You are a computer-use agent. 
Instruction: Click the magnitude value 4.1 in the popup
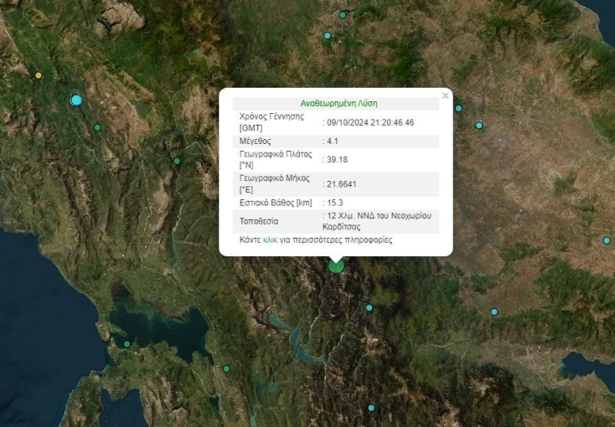click(333, 141)
